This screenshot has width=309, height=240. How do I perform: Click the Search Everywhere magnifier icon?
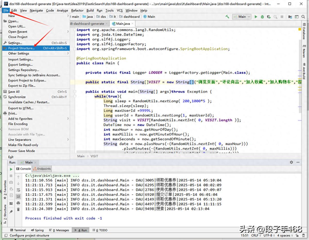pyautogui.click(x=304, y=17)
